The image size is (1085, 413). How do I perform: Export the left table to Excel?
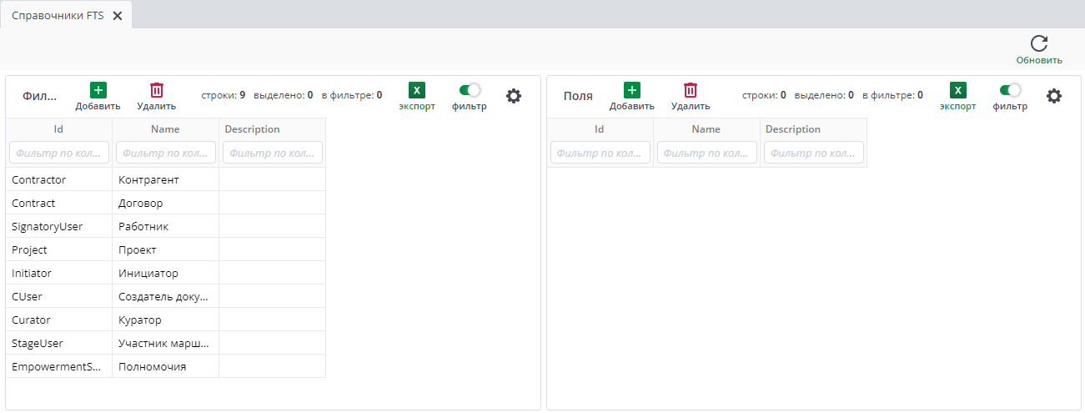coord(417,91)
